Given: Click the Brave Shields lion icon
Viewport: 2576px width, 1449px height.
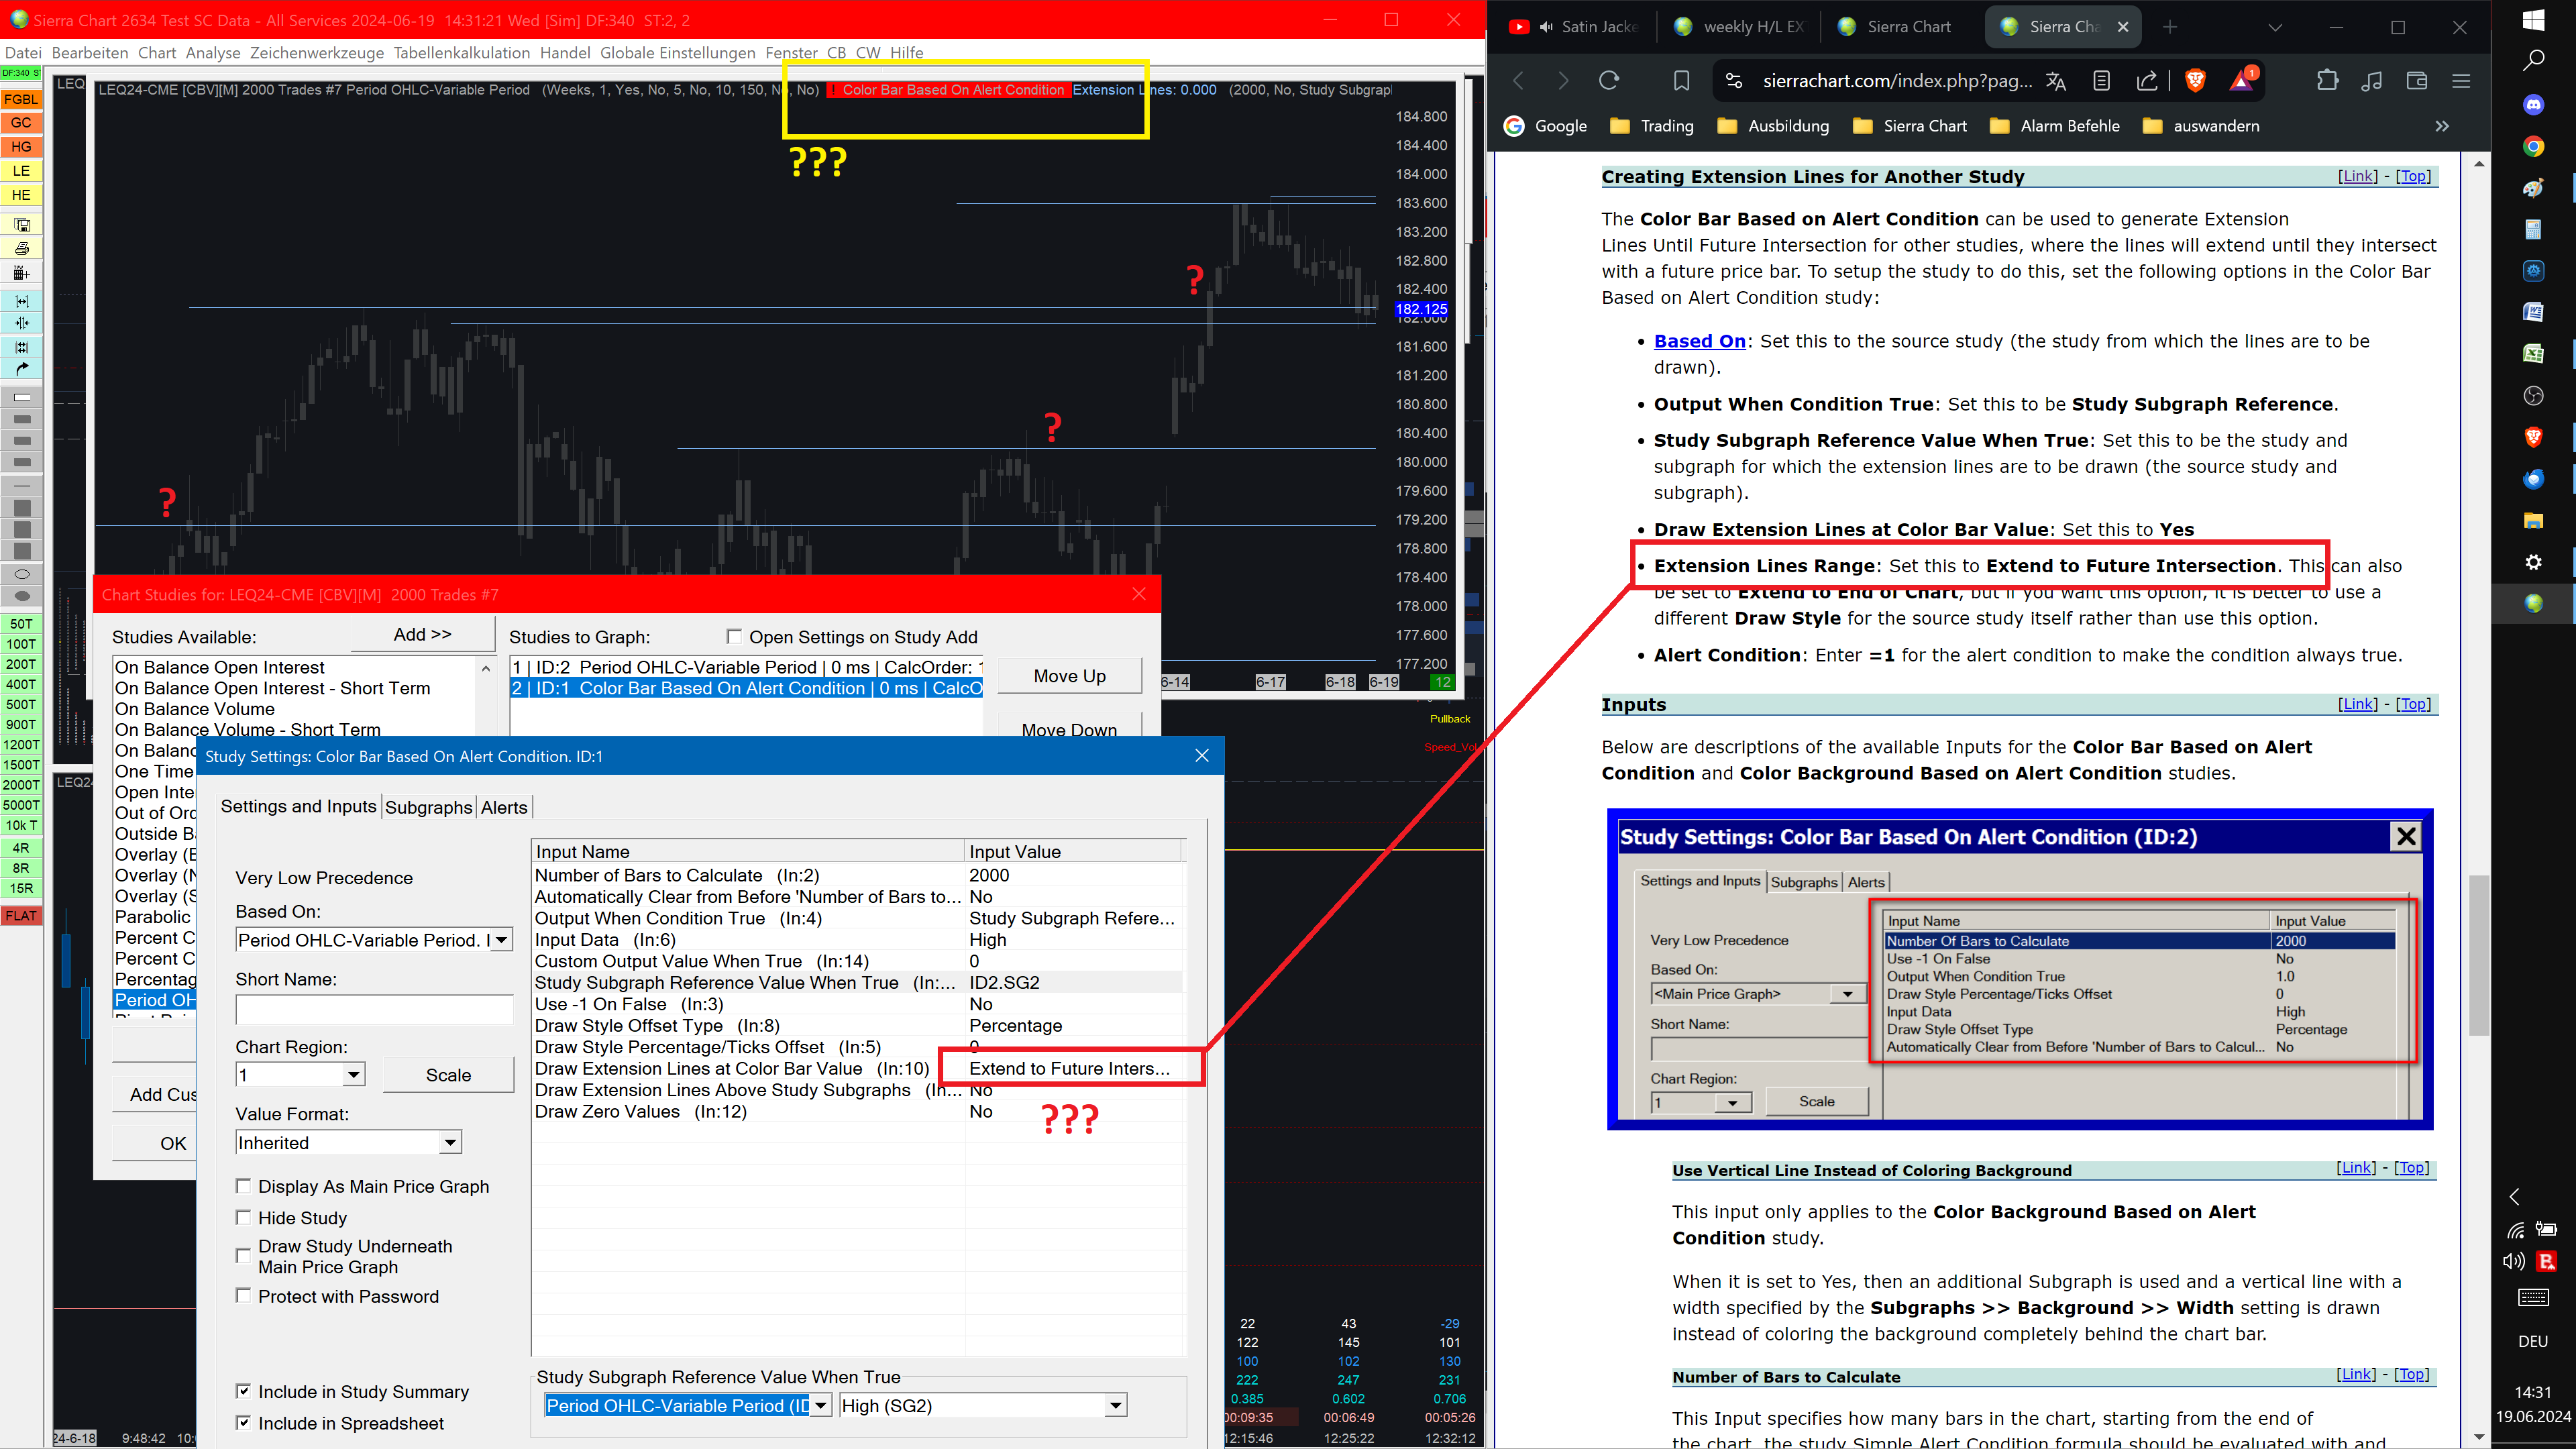Looking at the screenshot, I should [x=2195, y=81].
